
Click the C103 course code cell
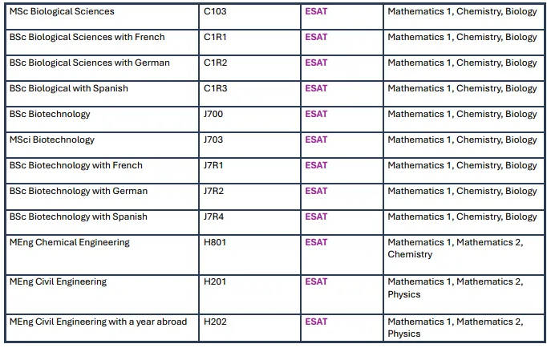coord(215,12)
